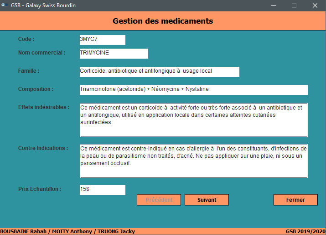Focus the Contre Indications text area
The height and width of the screenshot is (235, 326).
193,161
